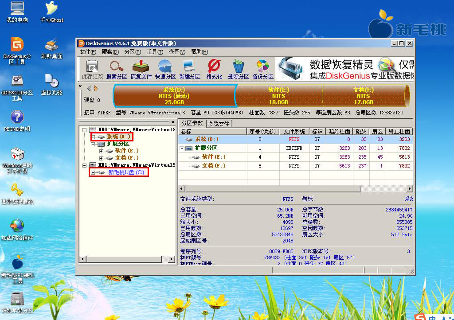Minimize the DiskGenius window
454x320 pixels.
394,43
